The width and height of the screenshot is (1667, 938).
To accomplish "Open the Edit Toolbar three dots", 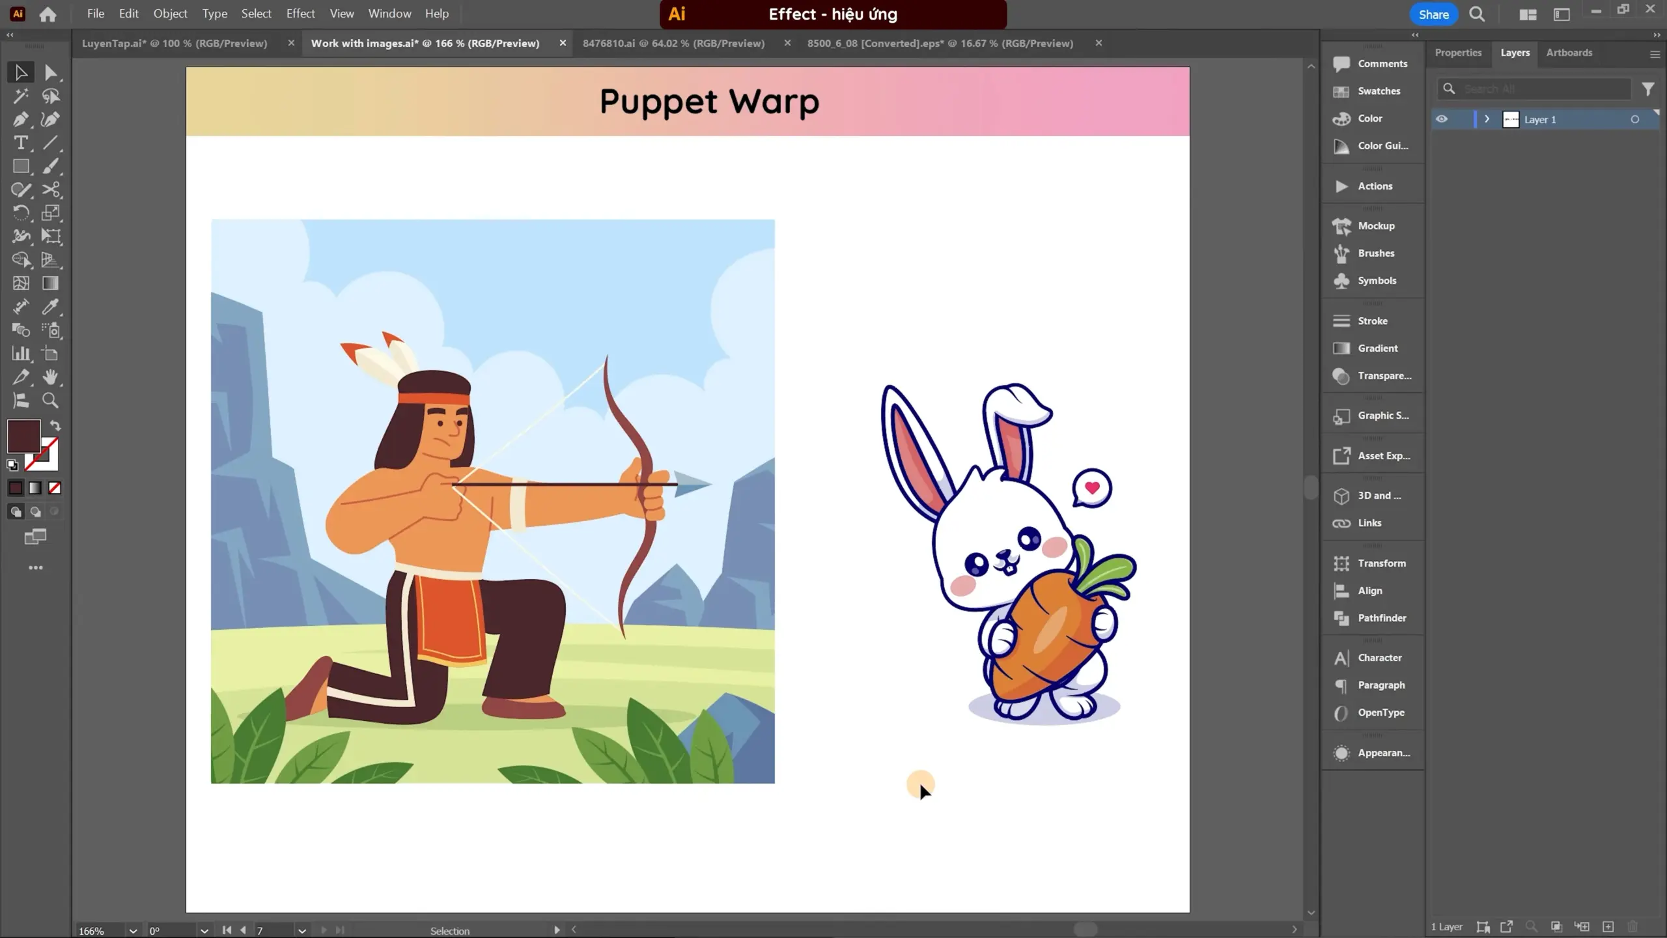I will tap(36, 568).
